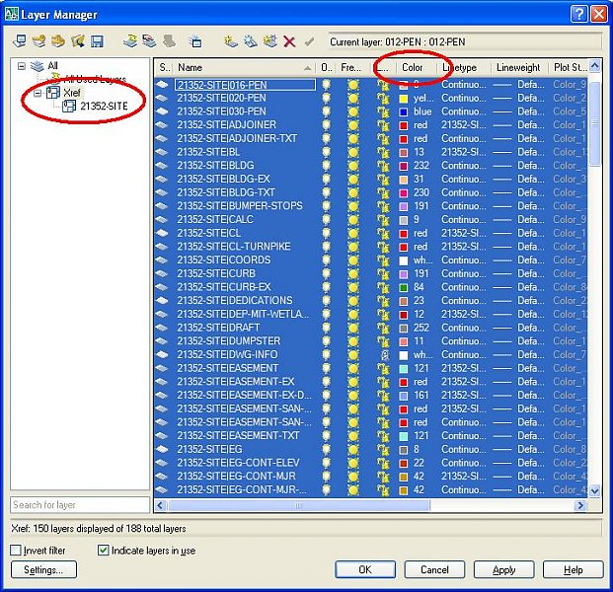Toggle the lock icon for 21352-SITE|BL

(x=384, y=152)
